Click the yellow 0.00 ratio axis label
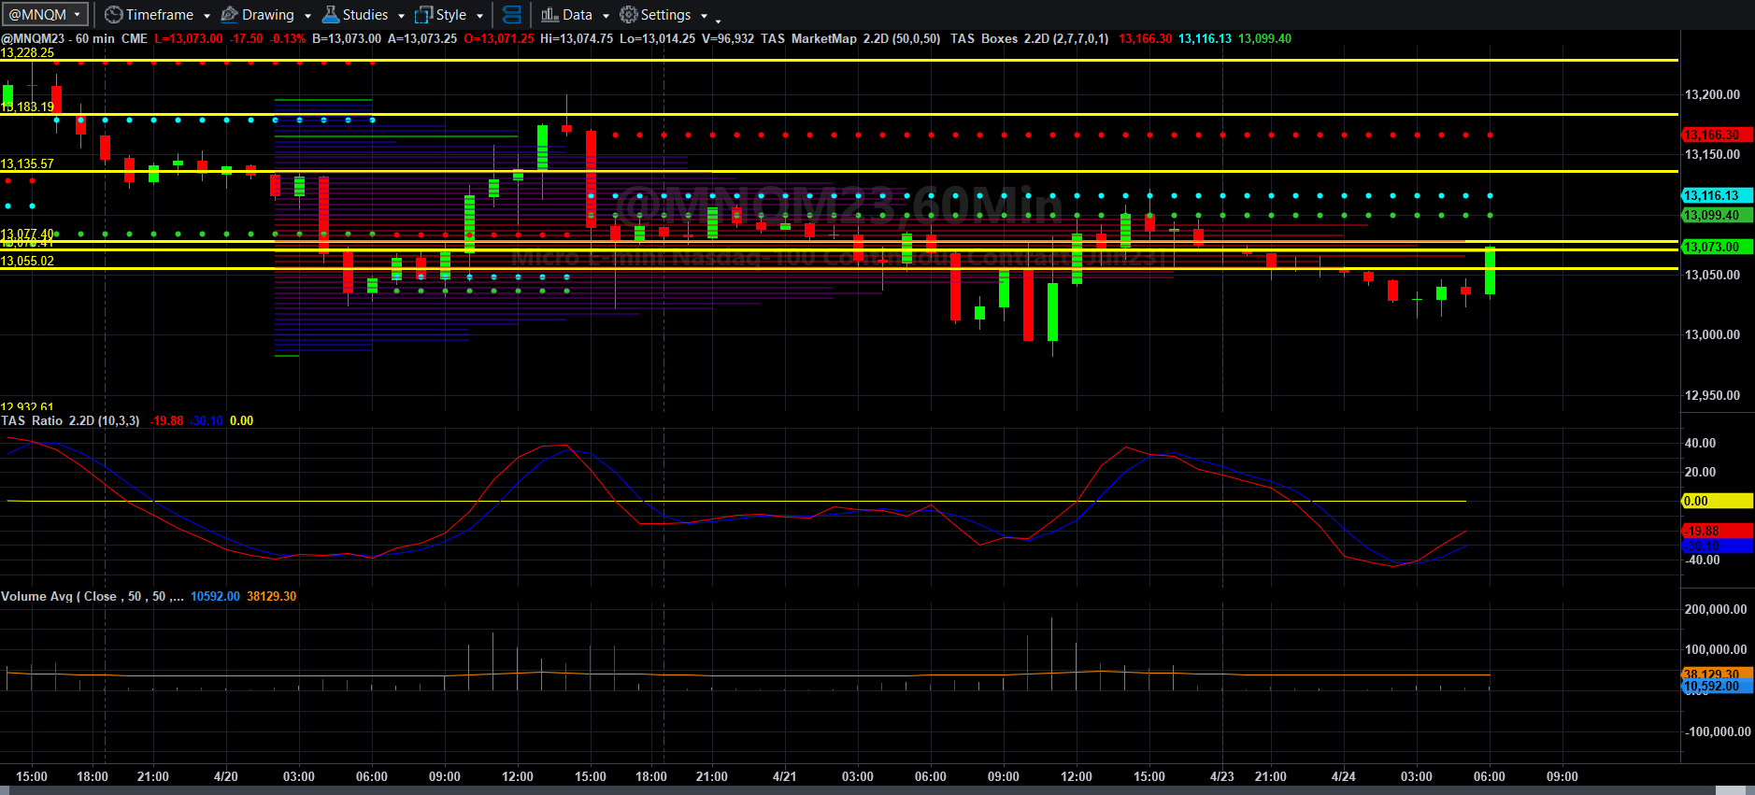This screenshot has width=1755, height=795. point(1717,501)
